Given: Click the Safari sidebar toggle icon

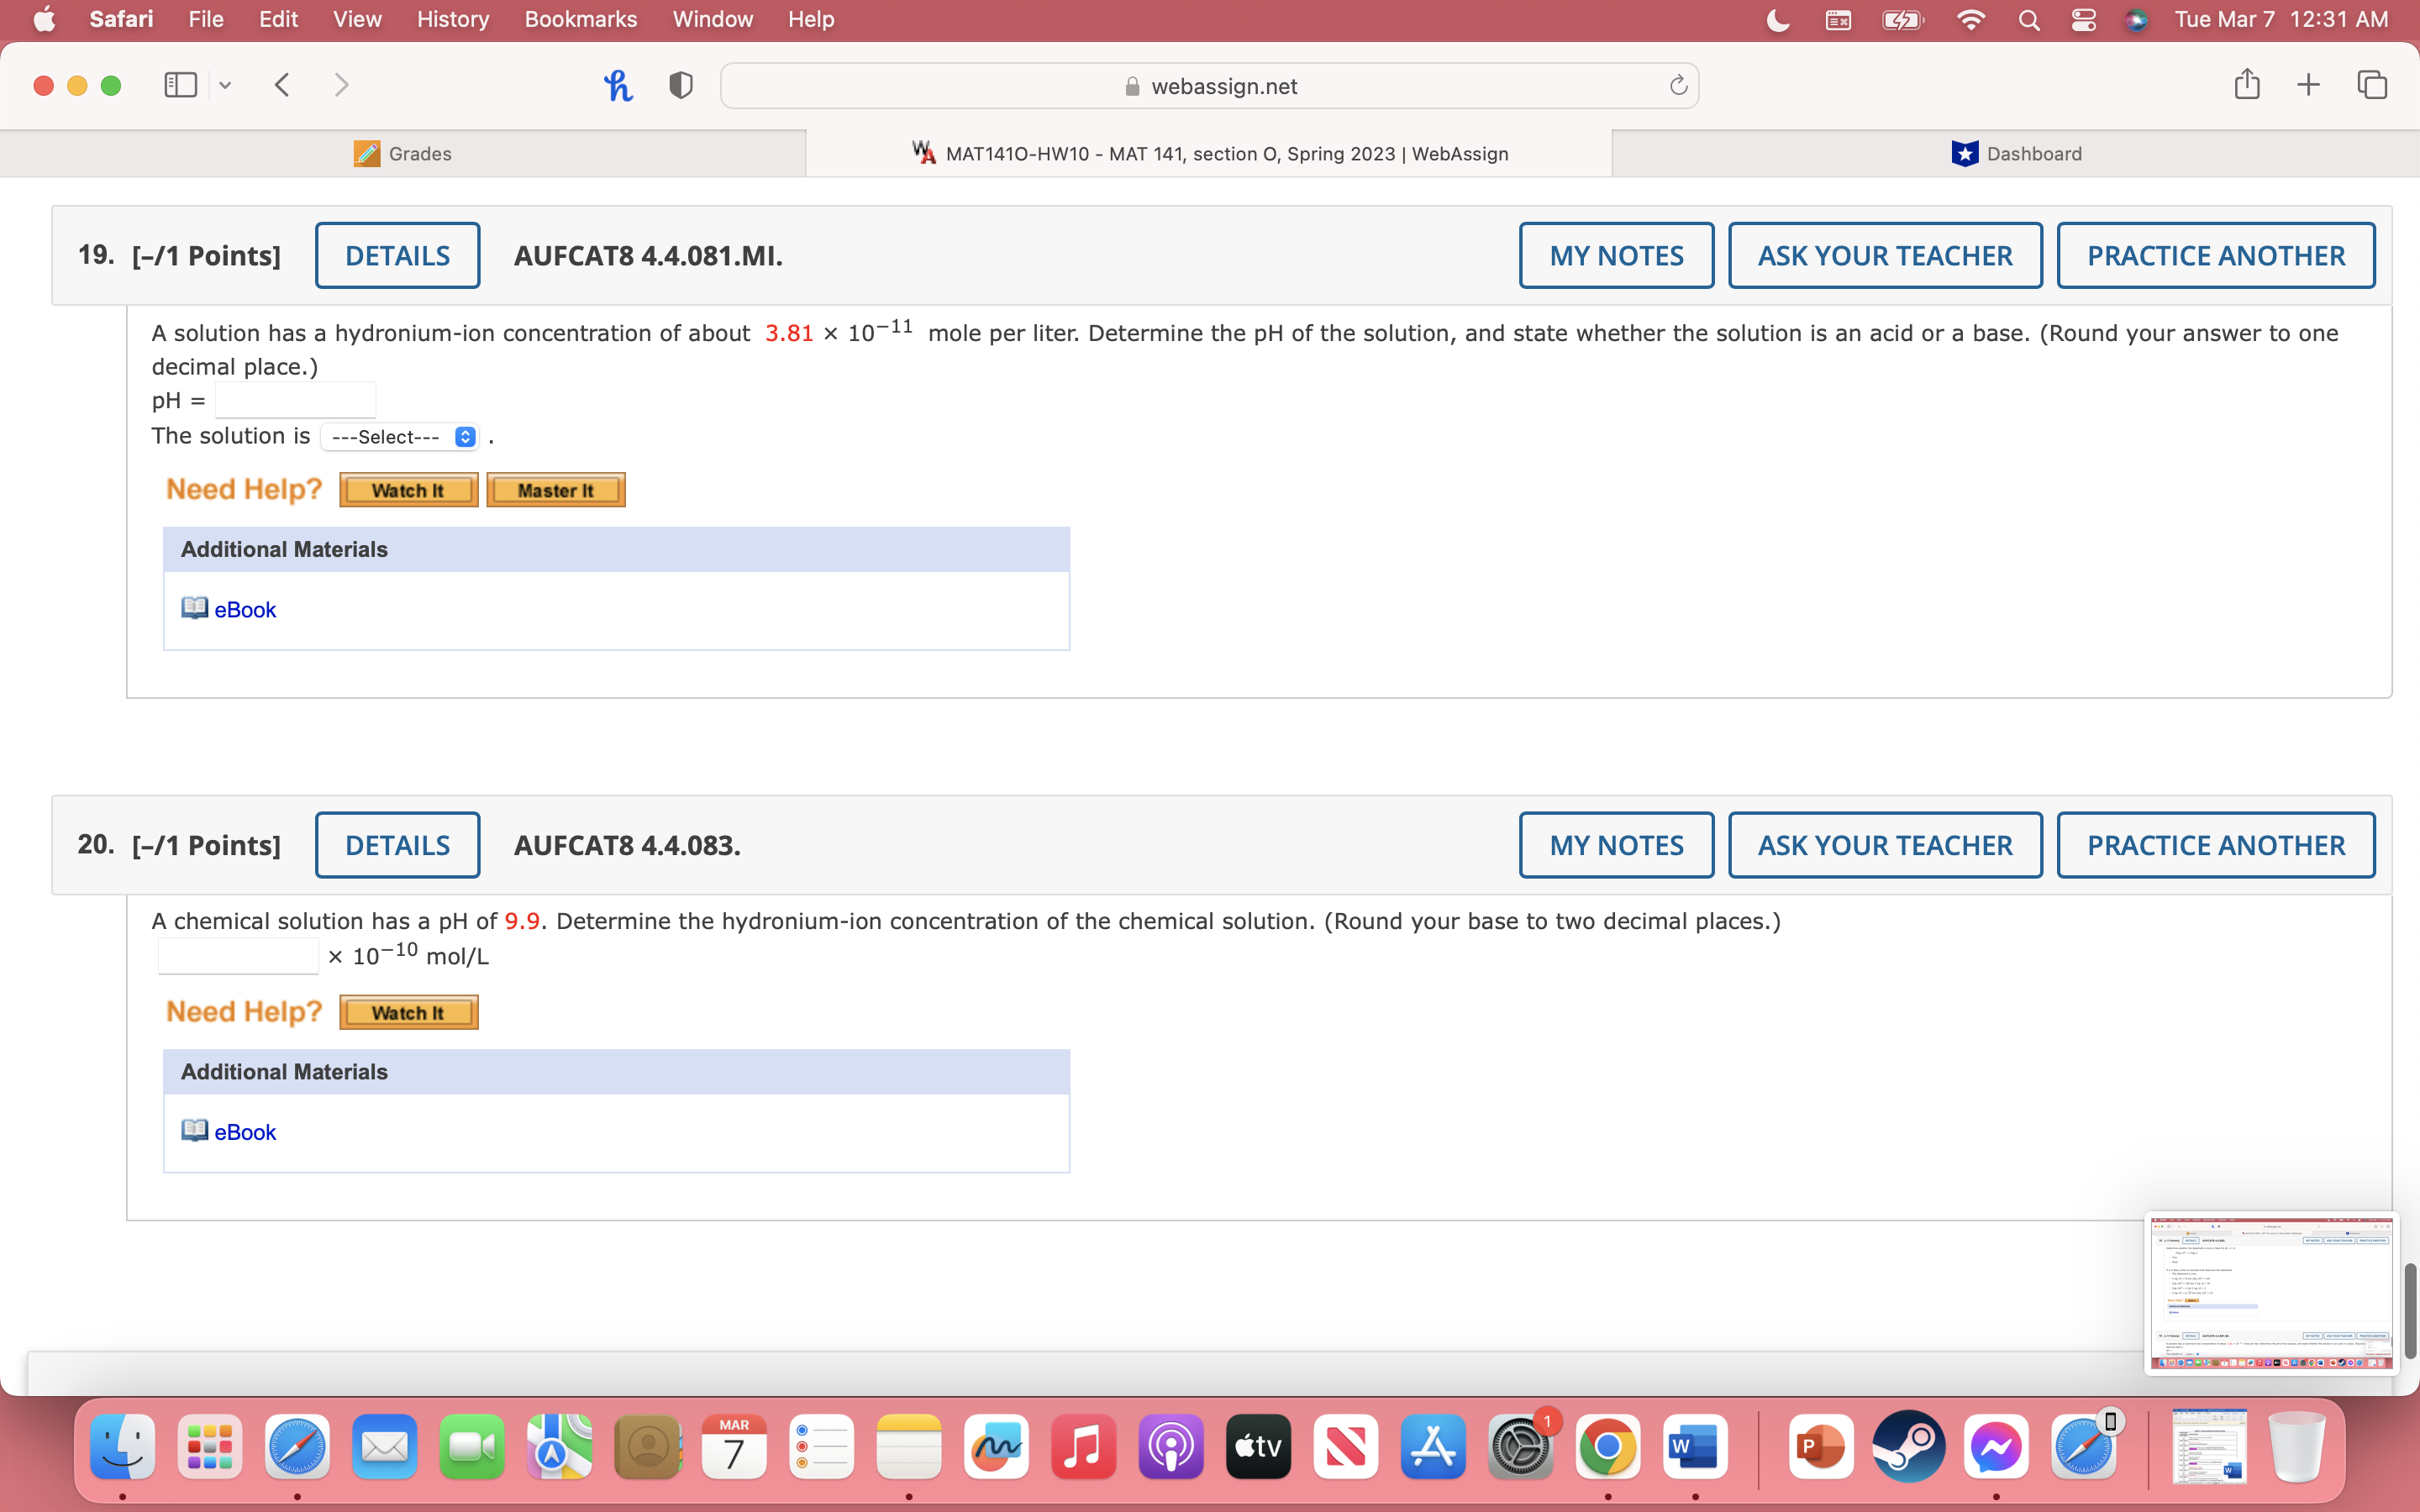Looking at the screenshot, I should pos(180,85).
